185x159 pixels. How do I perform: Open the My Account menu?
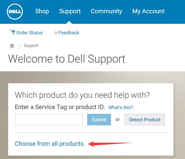pos(148,12)
